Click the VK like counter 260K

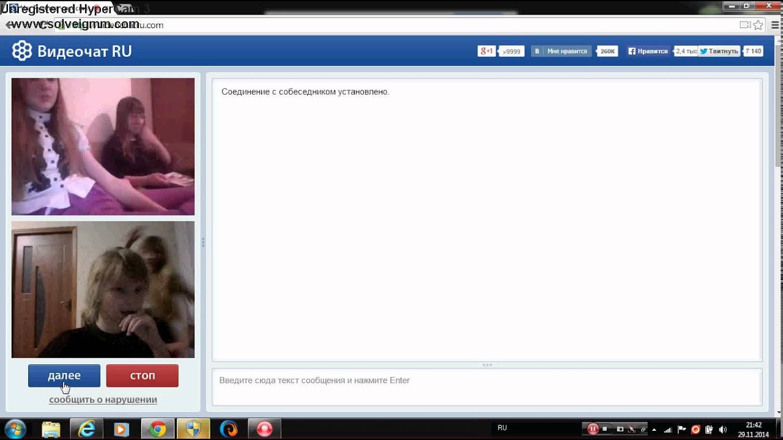[x=607, y=51]
